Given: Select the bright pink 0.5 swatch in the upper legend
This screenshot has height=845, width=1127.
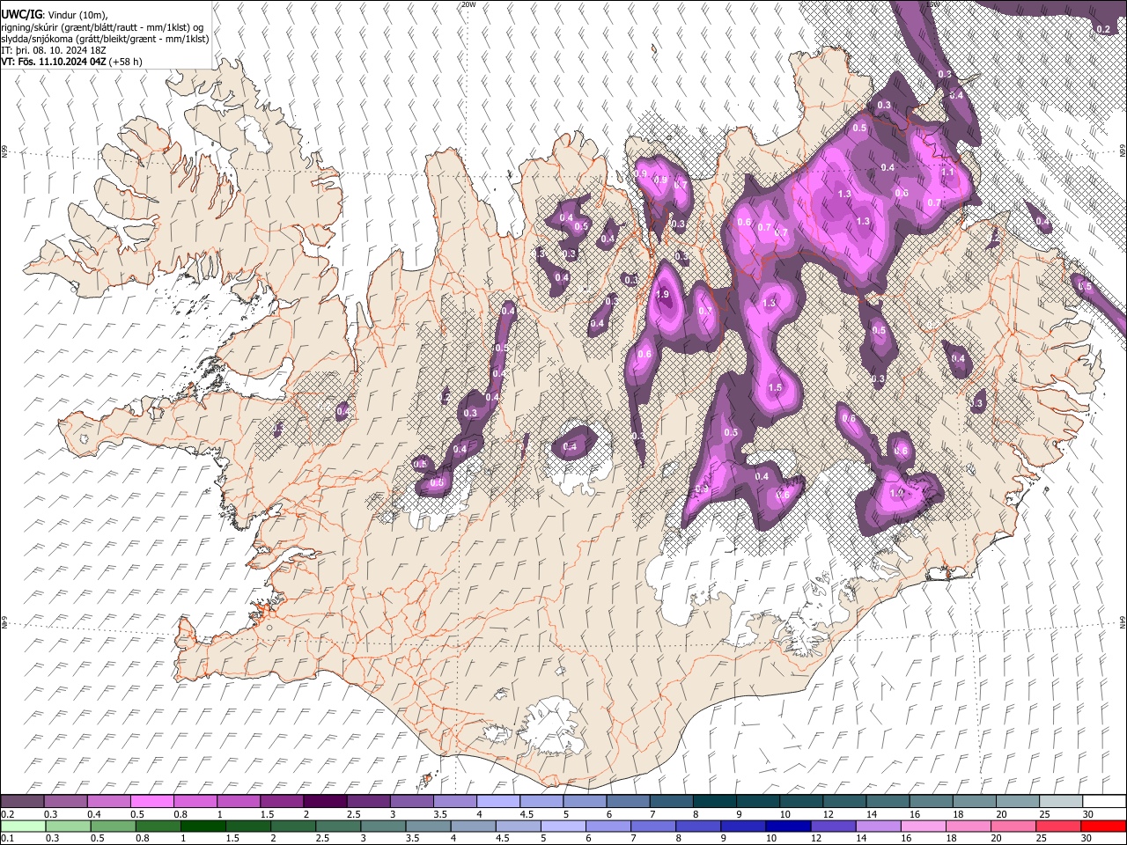Looking at the screenshot, I should coord(151,802).
